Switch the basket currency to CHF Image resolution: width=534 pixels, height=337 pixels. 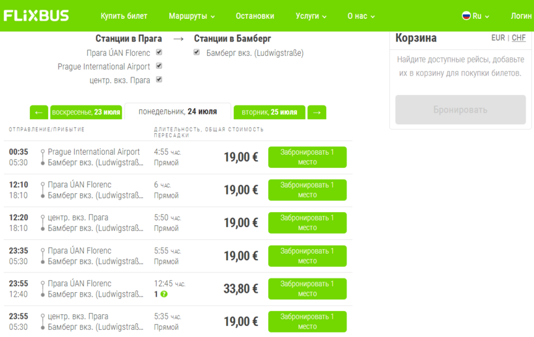click(x=518, y=38)
